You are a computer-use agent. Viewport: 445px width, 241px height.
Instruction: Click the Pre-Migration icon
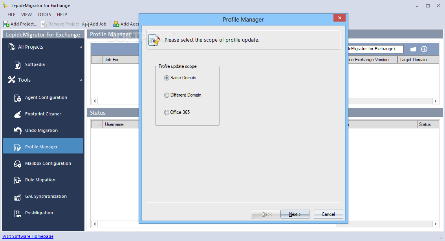[x=18, y=214]
